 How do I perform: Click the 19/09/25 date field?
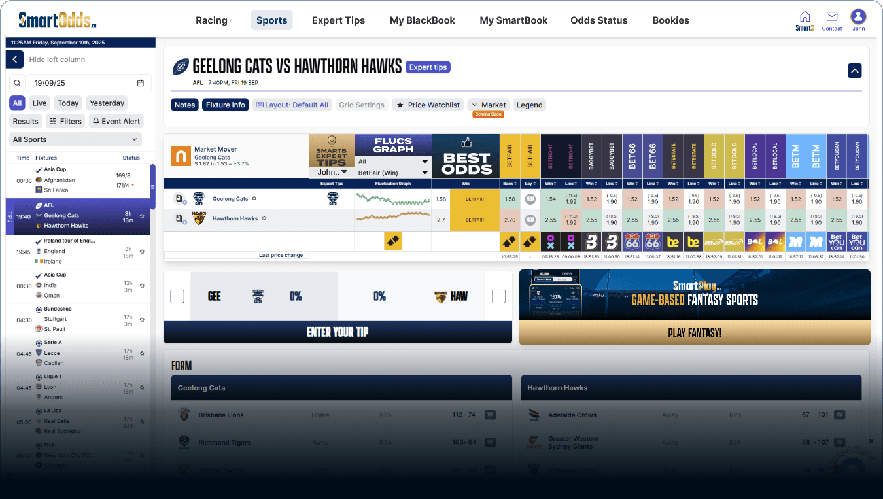click(x=78, y=83)
